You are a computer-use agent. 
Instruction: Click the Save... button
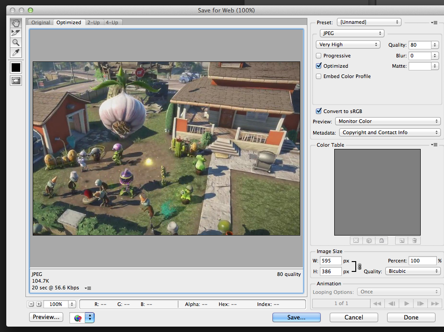coord(296,317)
